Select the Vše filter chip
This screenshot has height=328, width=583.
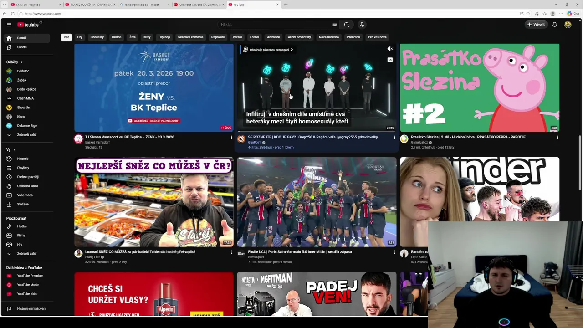coord(66,37)
